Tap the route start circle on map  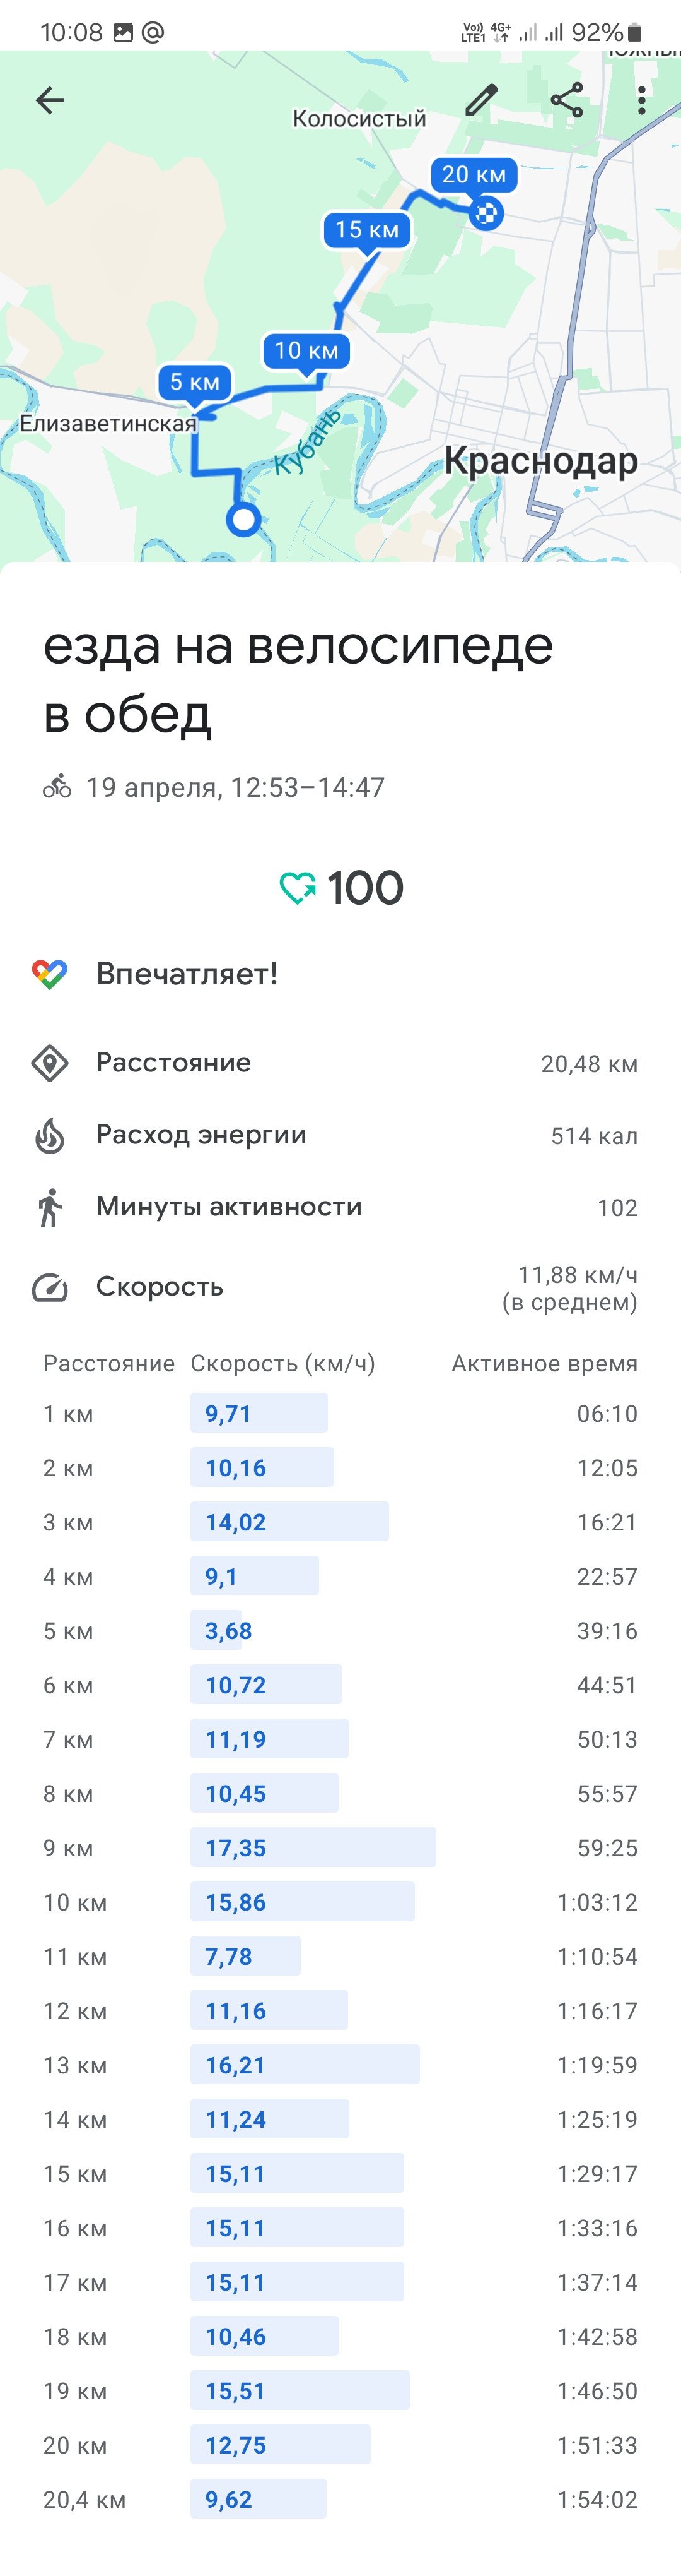pos(243,519)
